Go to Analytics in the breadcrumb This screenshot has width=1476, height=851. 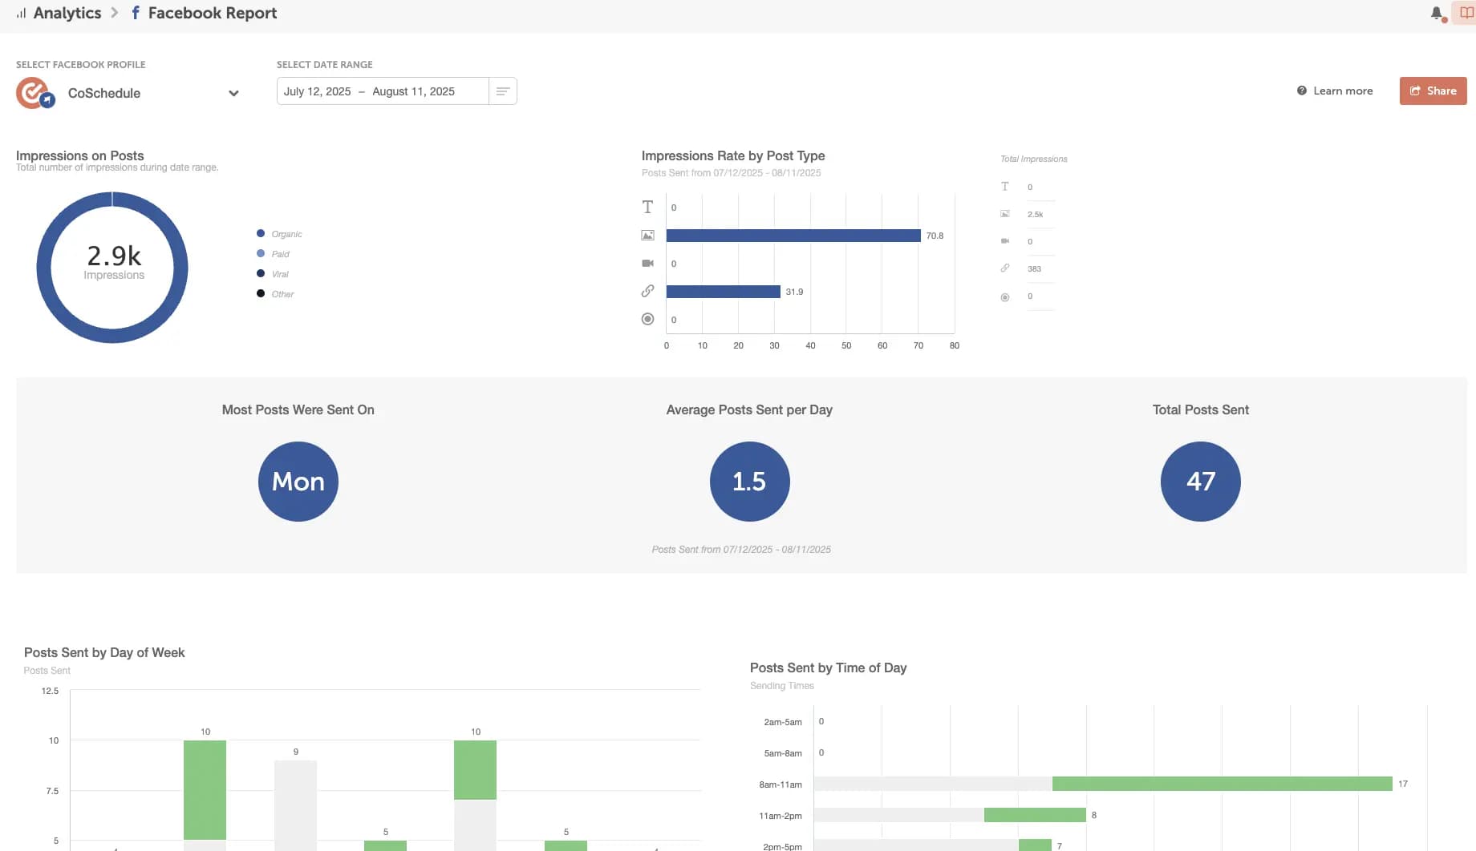(x=67, y=13)
